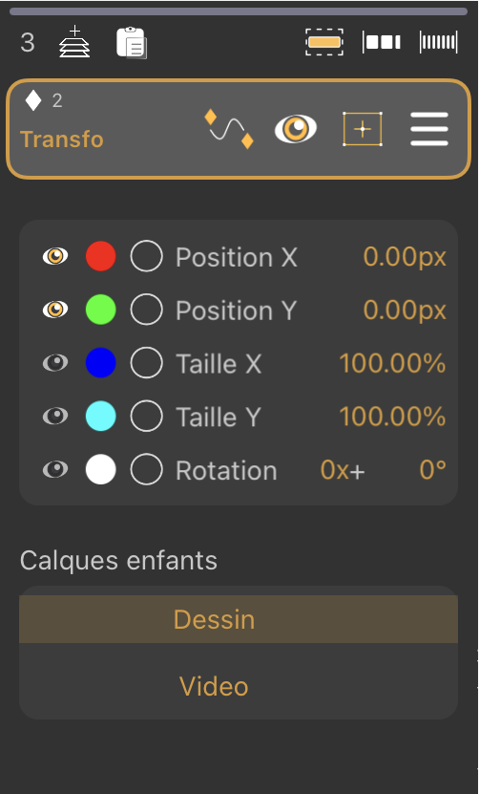This screenshot has height=794, width=479.
Task: Click the red Position X color swatch
Action: click(x=100, y=256)
